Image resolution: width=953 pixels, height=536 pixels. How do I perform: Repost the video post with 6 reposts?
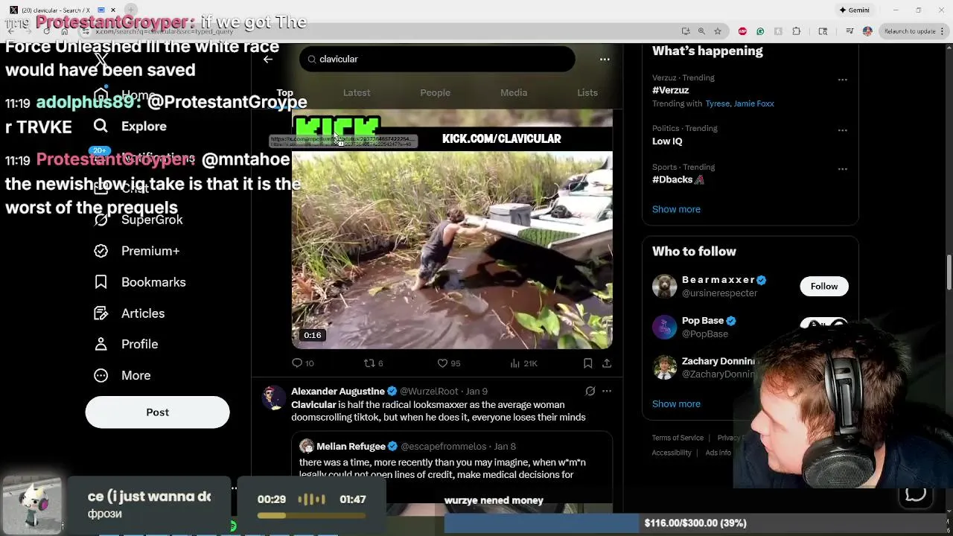coord(373,363)
